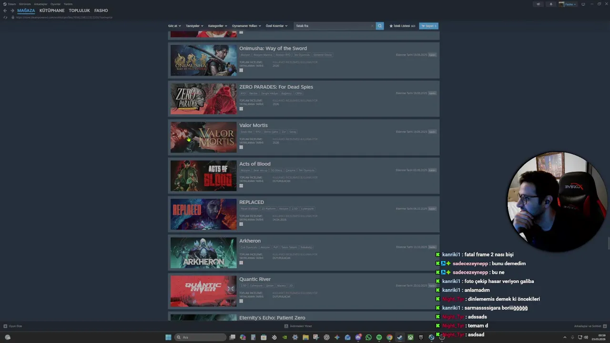Image resolution: width=610 pixels, height=343 pixels.
Task: Click the Windows platform icon under Onimusha
Action: point(241,70)
